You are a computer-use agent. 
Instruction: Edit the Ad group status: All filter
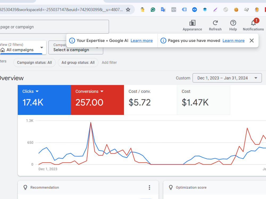point(78,62)
